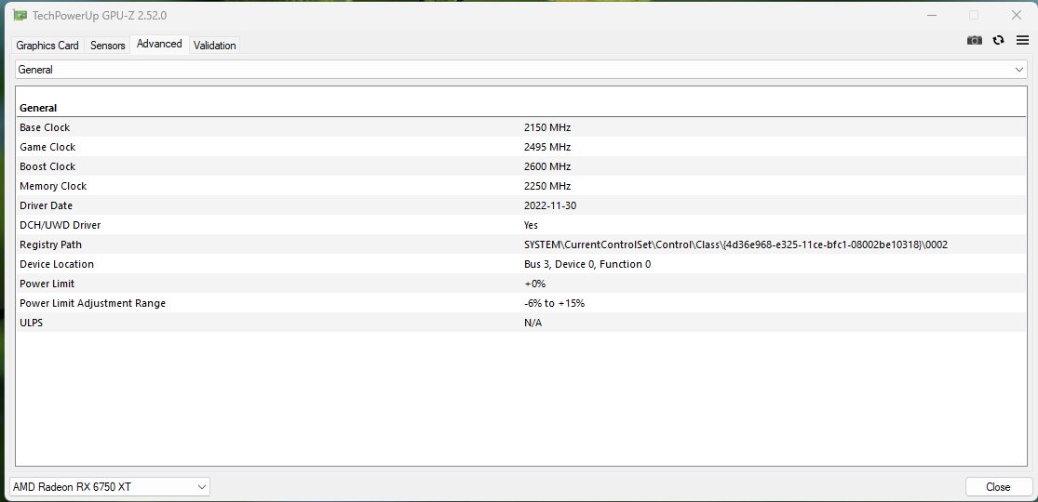The height and width of the screenshot is (502, 1038).
Task: Open the hamburger menu icon
Action: (x=1022, y=40)
